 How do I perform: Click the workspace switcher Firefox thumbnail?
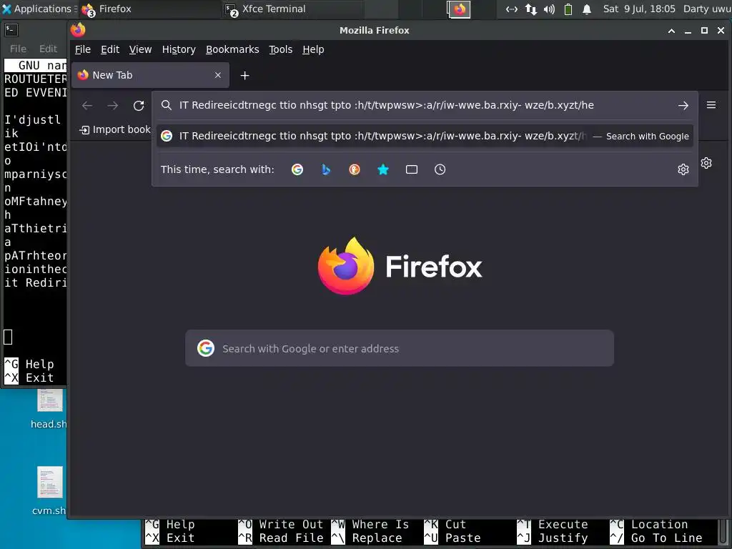click(x=459, y=9)
